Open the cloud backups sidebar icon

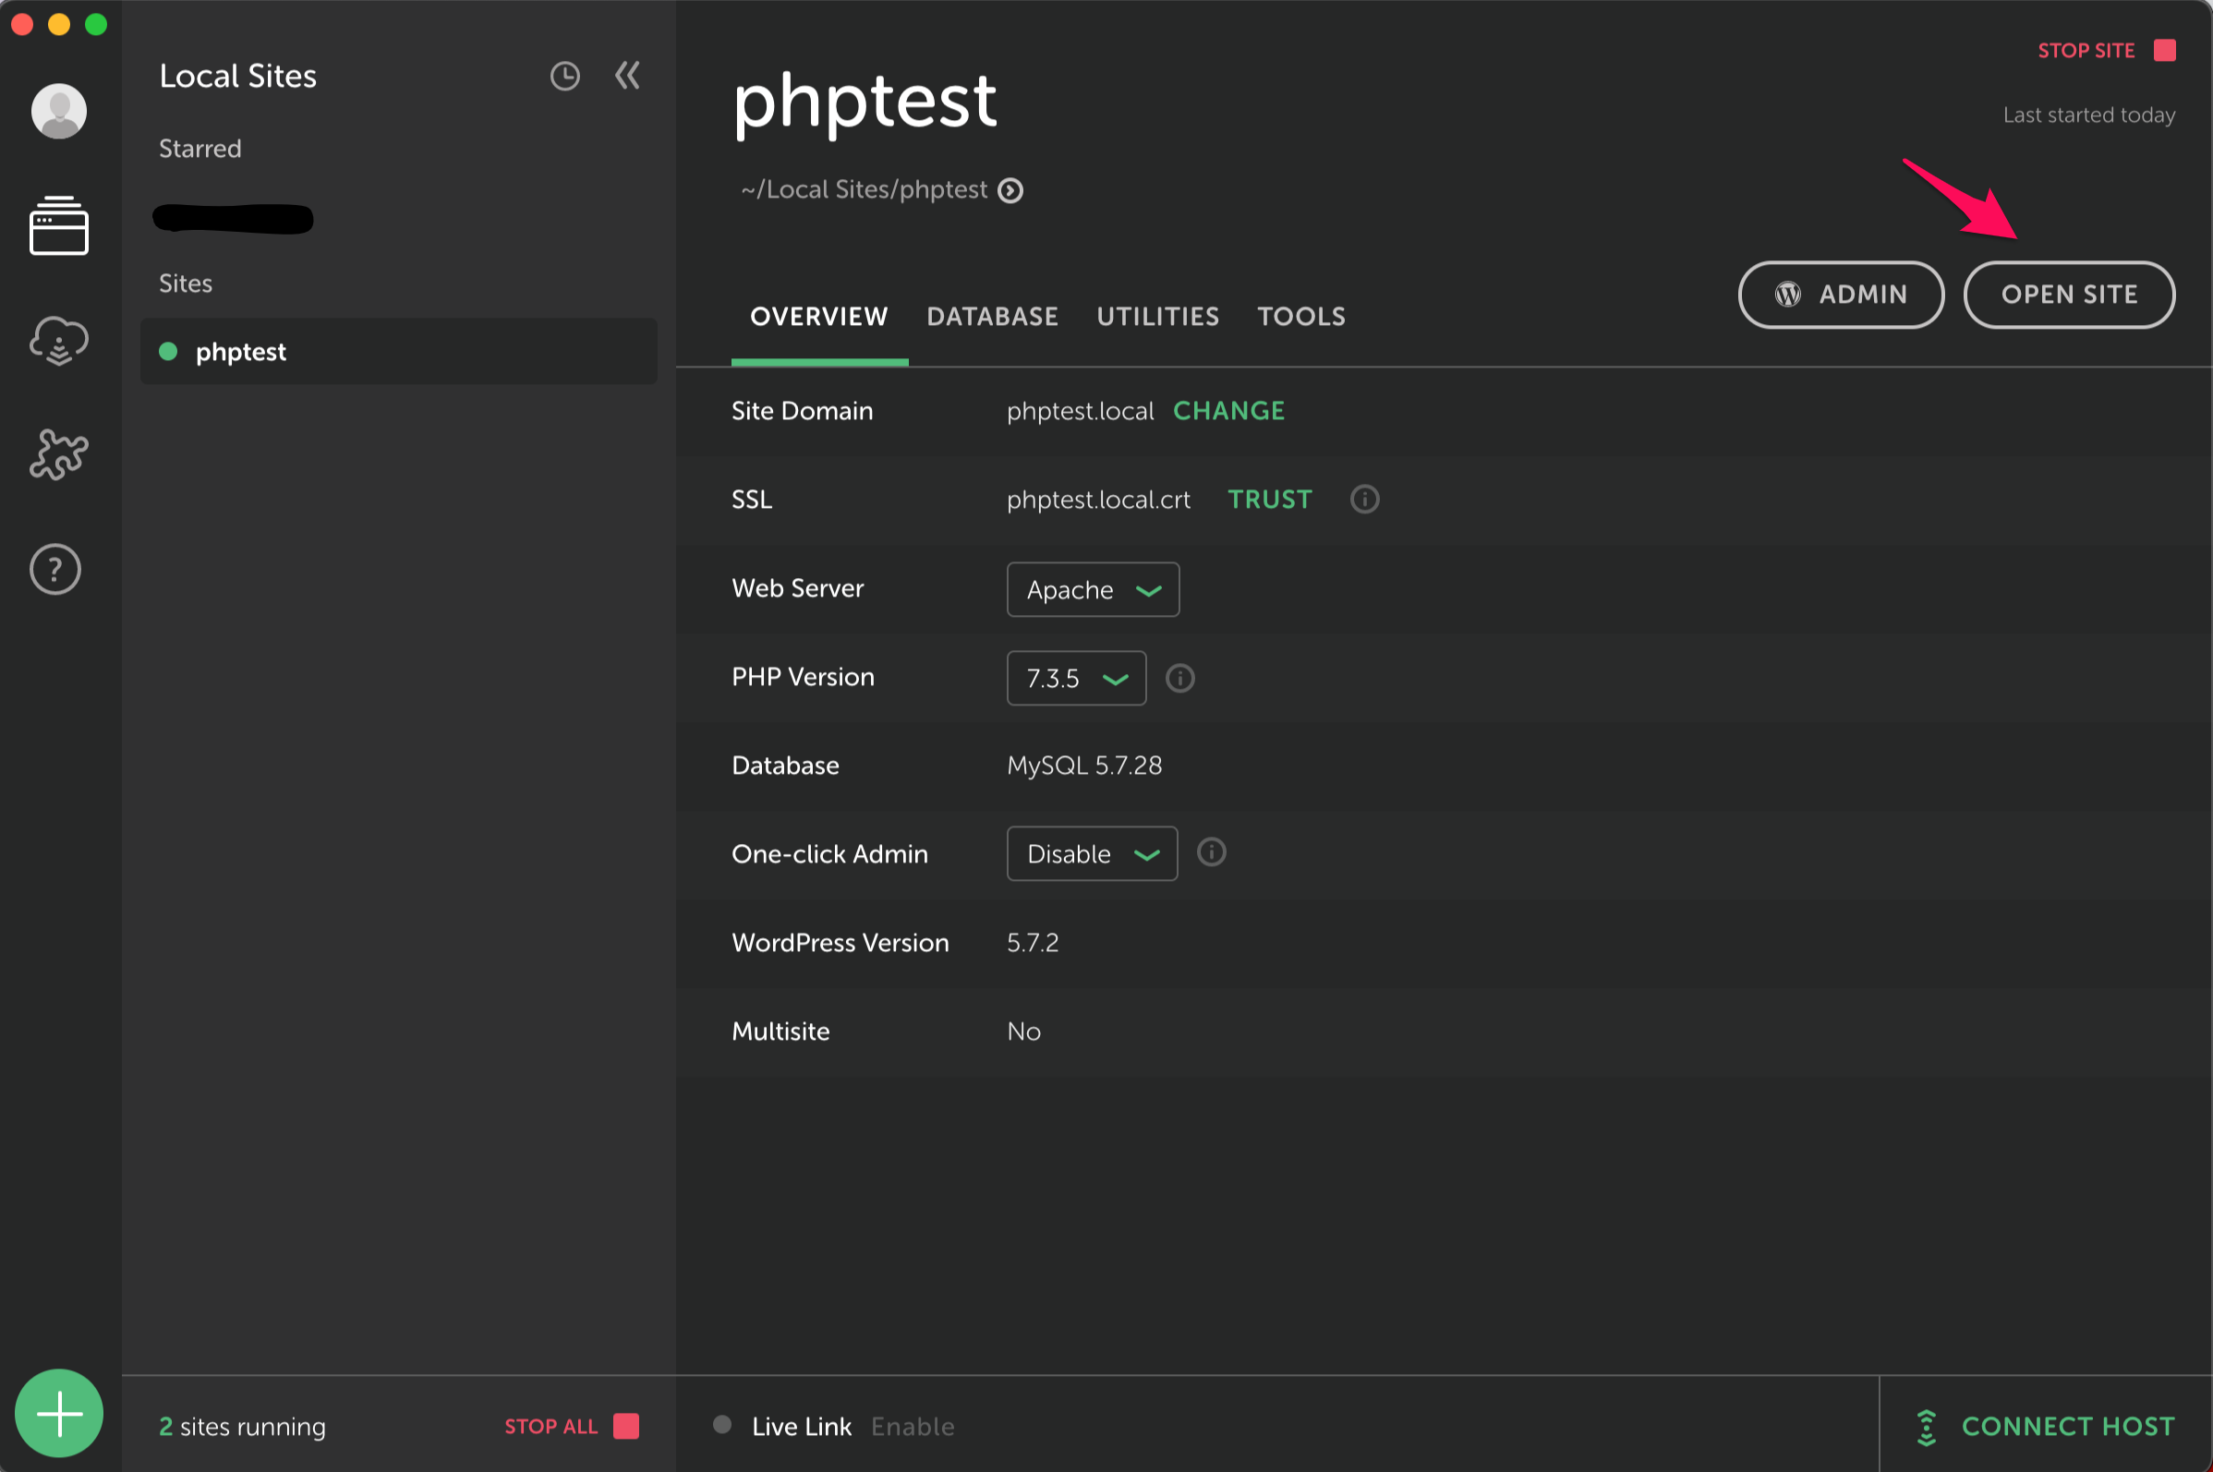pos(58,341)
